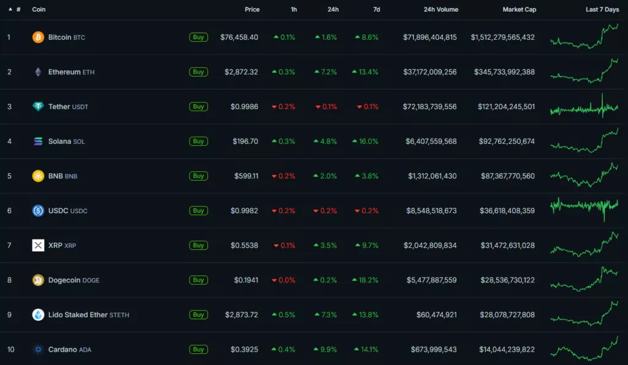Screen dimensions: 628x365
Task: Sort by the Coin column header
Action: click(39, 9)
